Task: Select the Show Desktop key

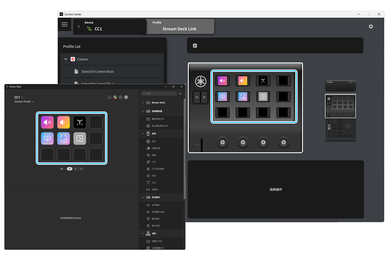Action: [x=47, y=138]
